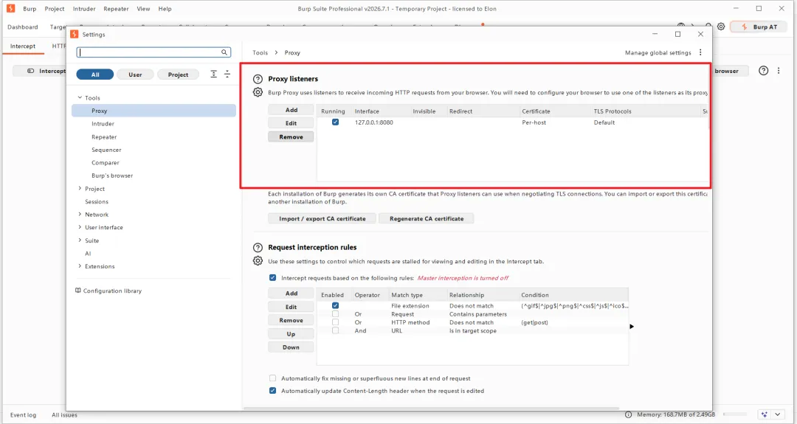Open the Burp menu

point(30,9)
